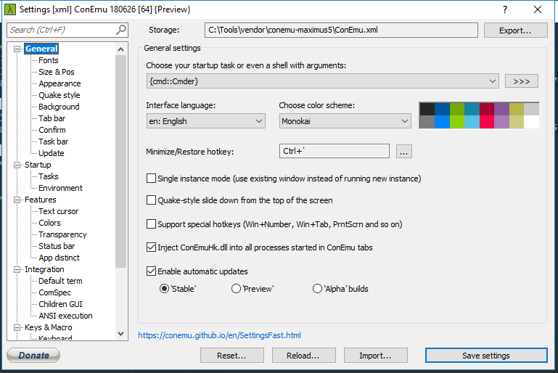Click the search magnifier icon
The width and height of the screenshot is (558, 373).
[x=121, y=30]
